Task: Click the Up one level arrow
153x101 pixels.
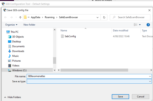Action: tap(20, 17)
